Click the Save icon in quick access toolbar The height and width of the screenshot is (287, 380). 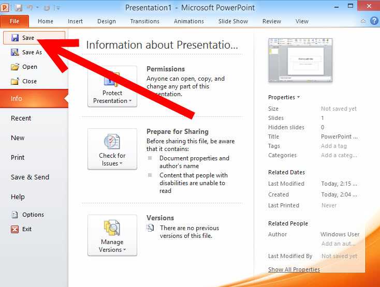click(19, 8)
